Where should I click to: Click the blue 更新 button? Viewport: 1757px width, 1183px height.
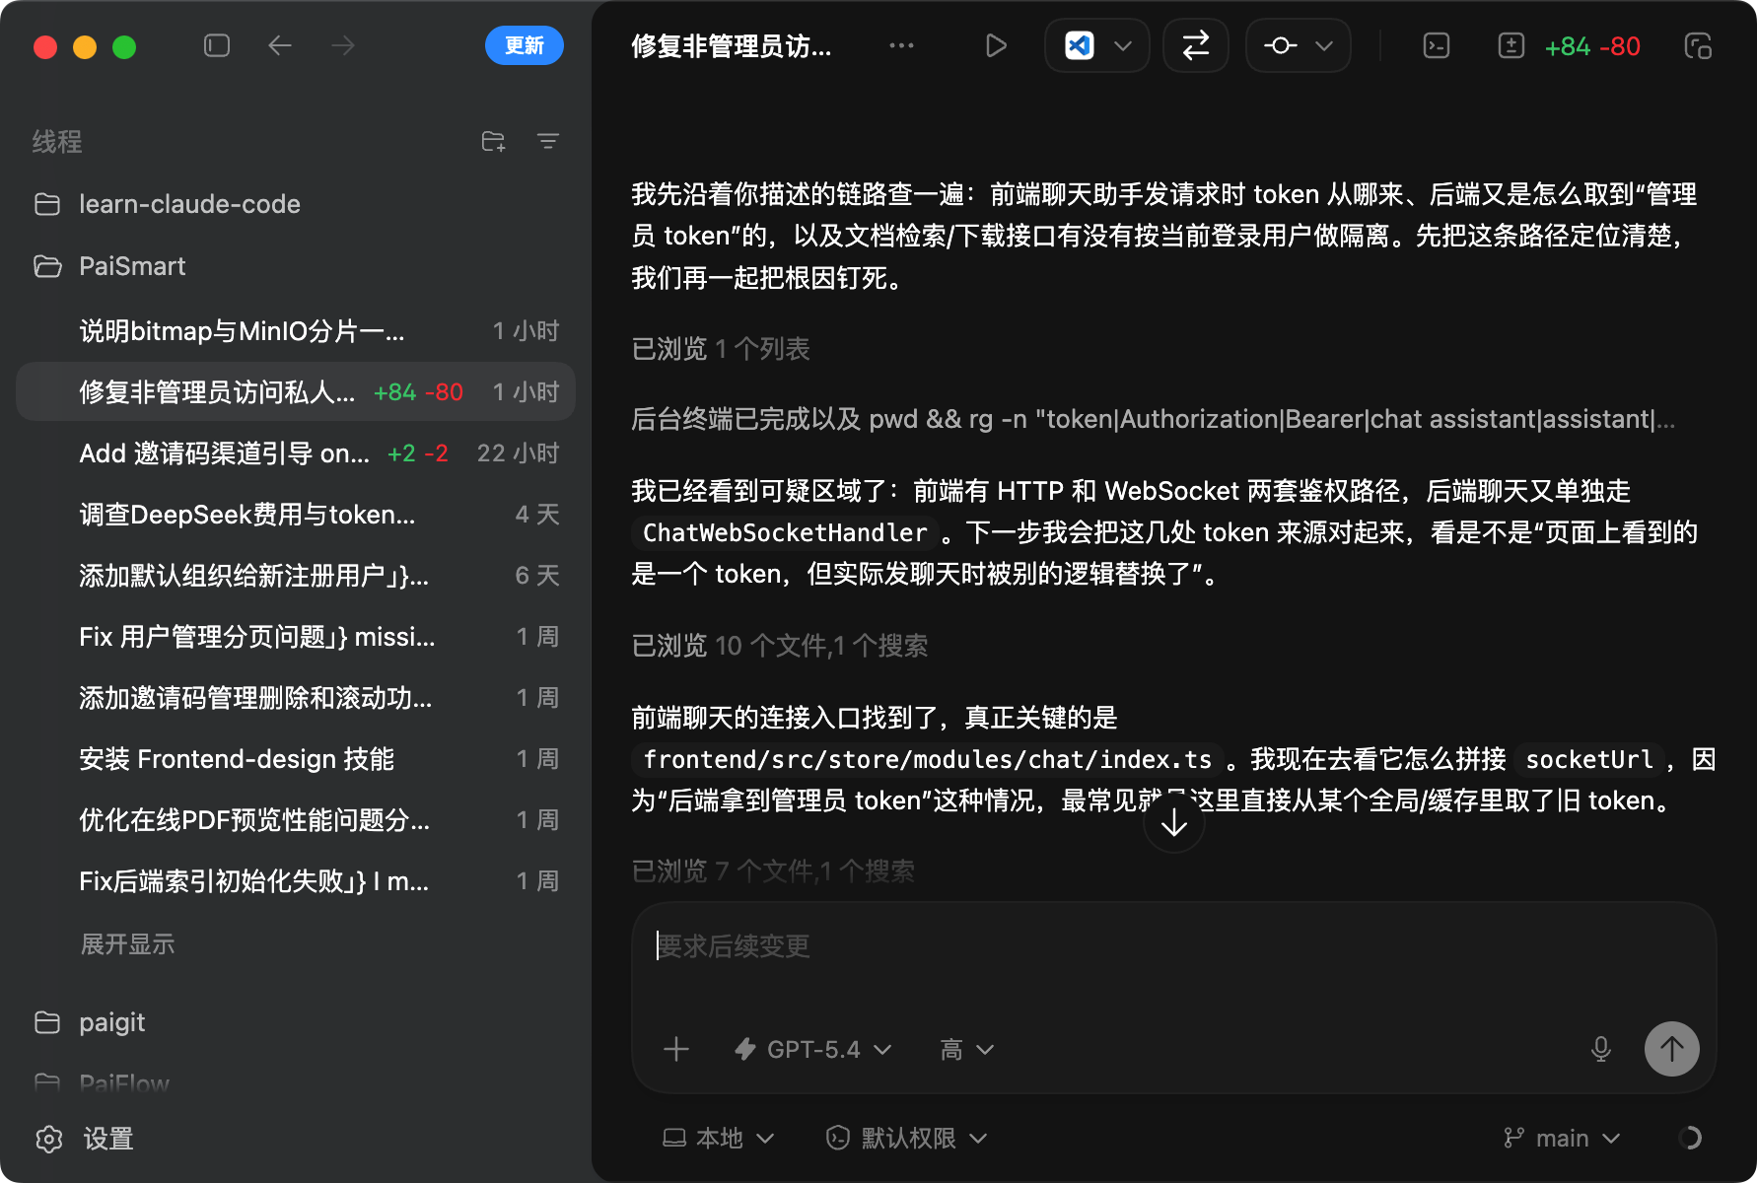[x=524, y=46]
